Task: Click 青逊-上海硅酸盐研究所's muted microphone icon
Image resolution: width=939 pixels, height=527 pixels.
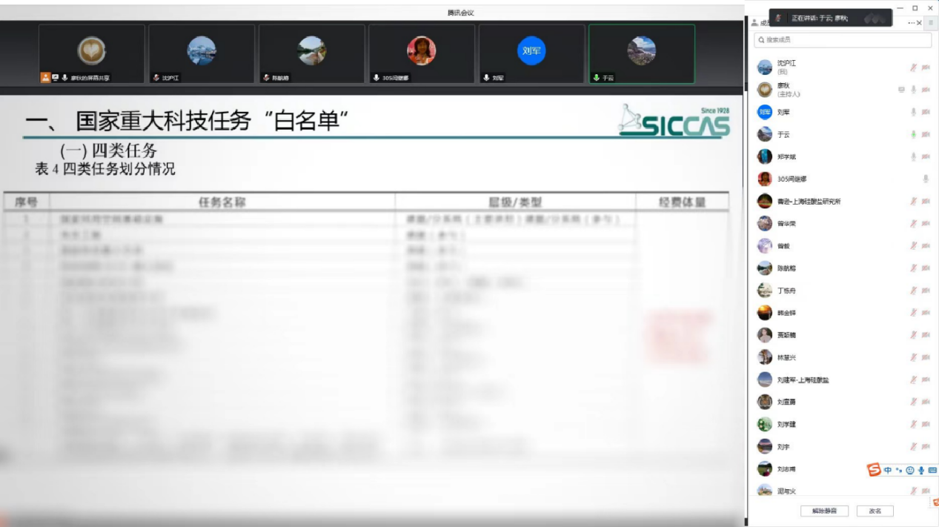Action: 914,201
